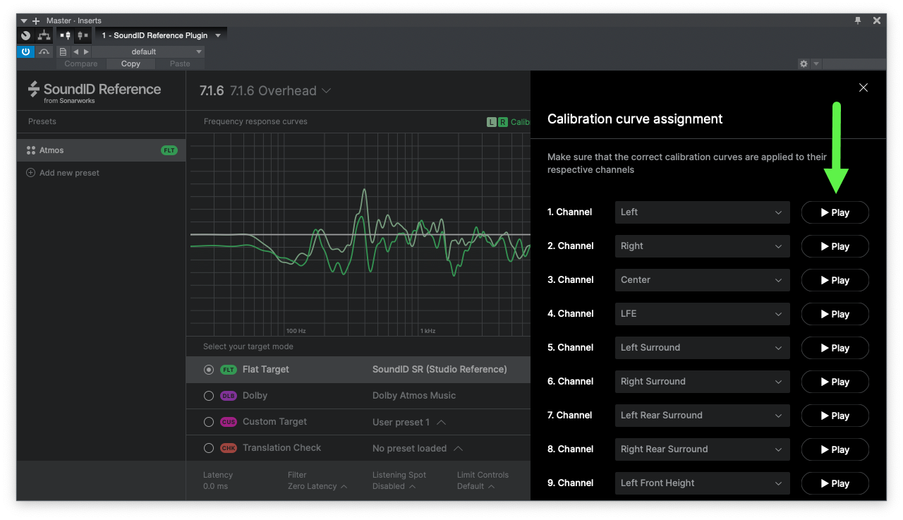The image size is (903, 520).
Task: Click the Dolby Atmos Music text
Action: [x=414, y=396]
